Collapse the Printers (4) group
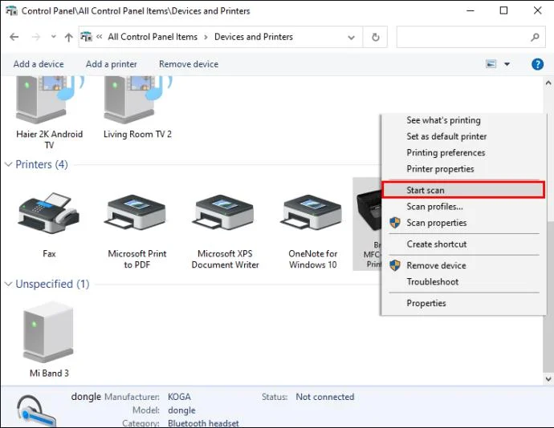 [x=9, y=164]
